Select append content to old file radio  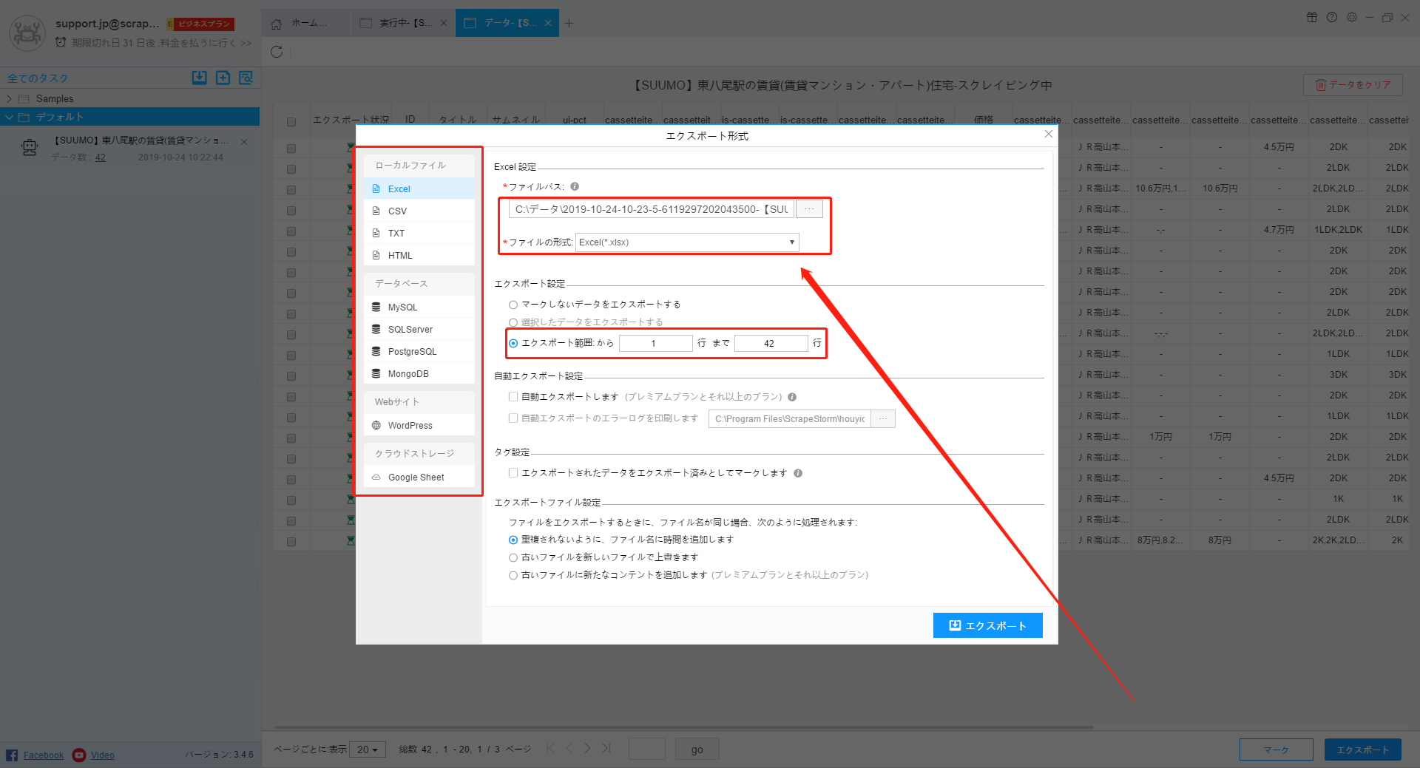(x=513, y=575)
